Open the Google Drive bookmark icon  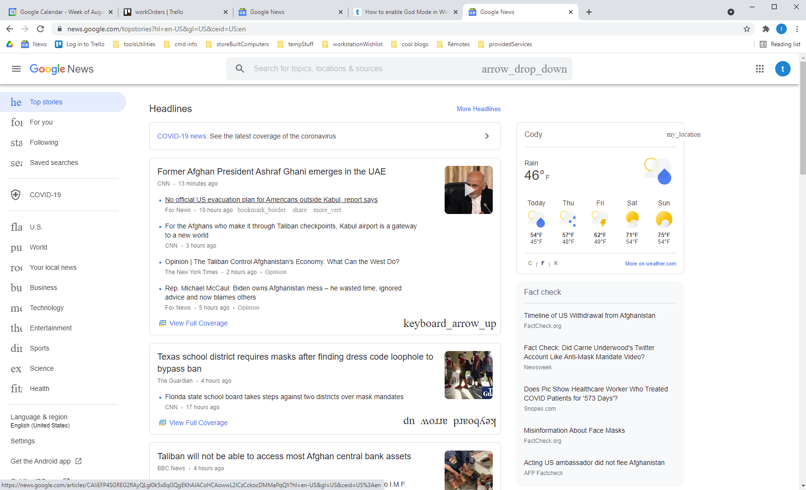(x=10, y=44)
